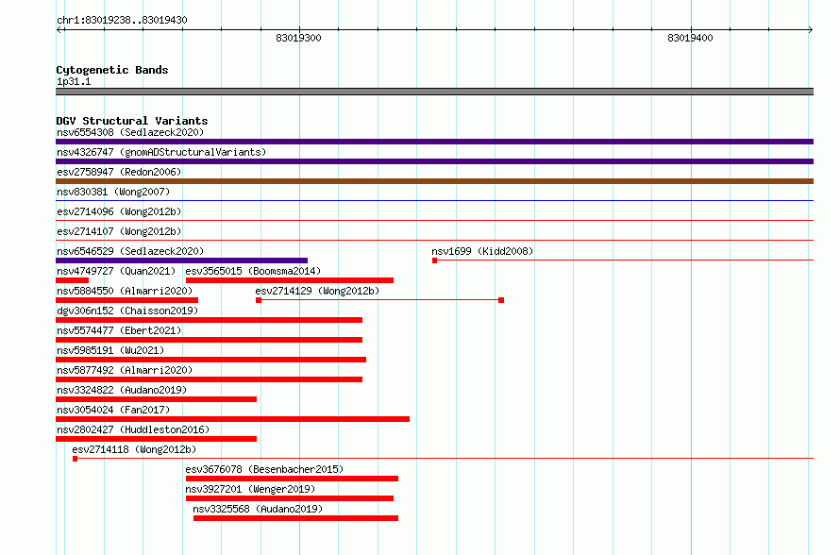This screenshot has width=840, height=555.
Task: Click the purple bar for nsv6554308
Action: [x=434, y=142]
